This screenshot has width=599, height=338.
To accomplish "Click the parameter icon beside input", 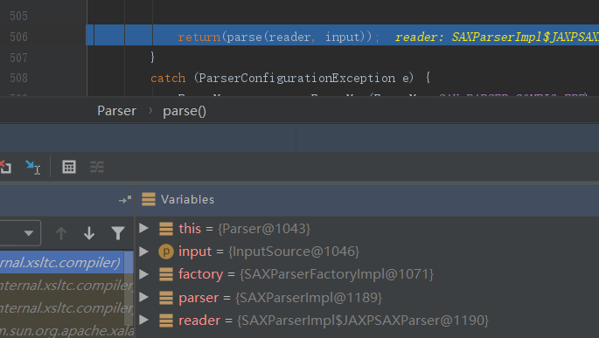I will point(166,252).
